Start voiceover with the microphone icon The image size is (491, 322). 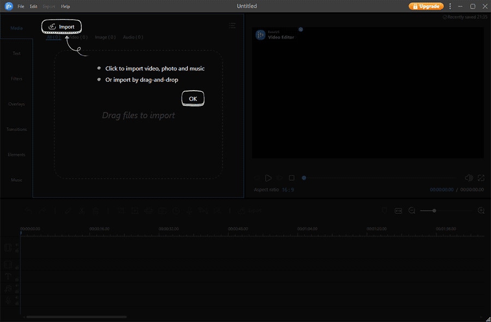pos(189,211)
